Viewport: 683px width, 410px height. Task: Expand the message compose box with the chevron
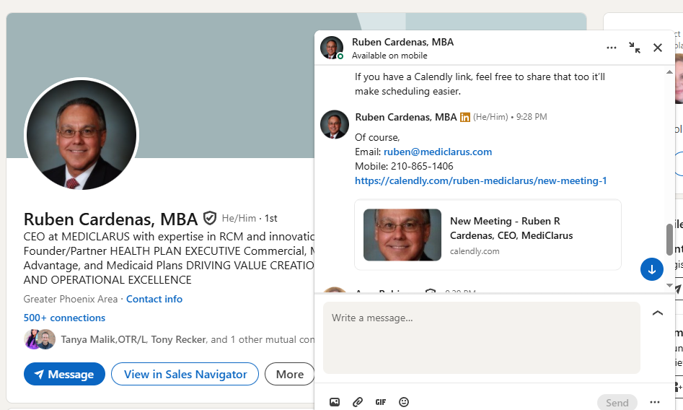(657, 313)
